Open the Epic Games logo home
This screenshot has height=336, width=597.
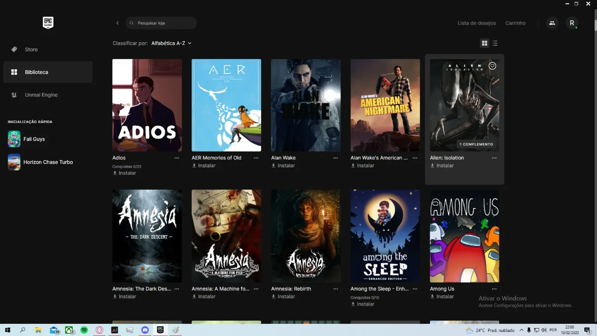tap(48, 23)
